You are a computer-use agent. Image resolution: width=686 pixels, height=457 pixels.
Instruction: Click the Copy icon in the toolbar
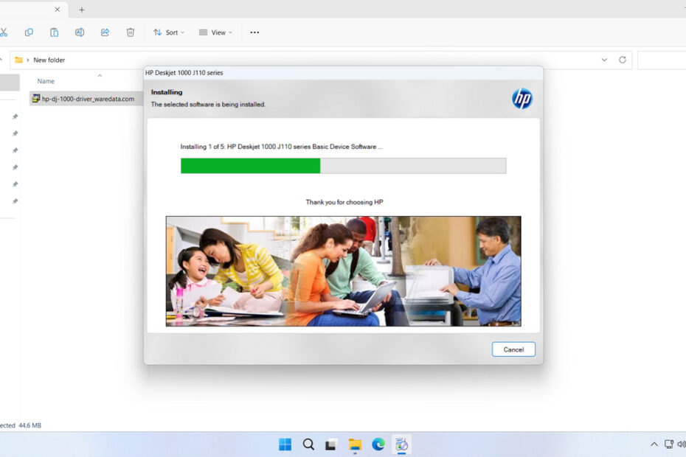(29, 32)
